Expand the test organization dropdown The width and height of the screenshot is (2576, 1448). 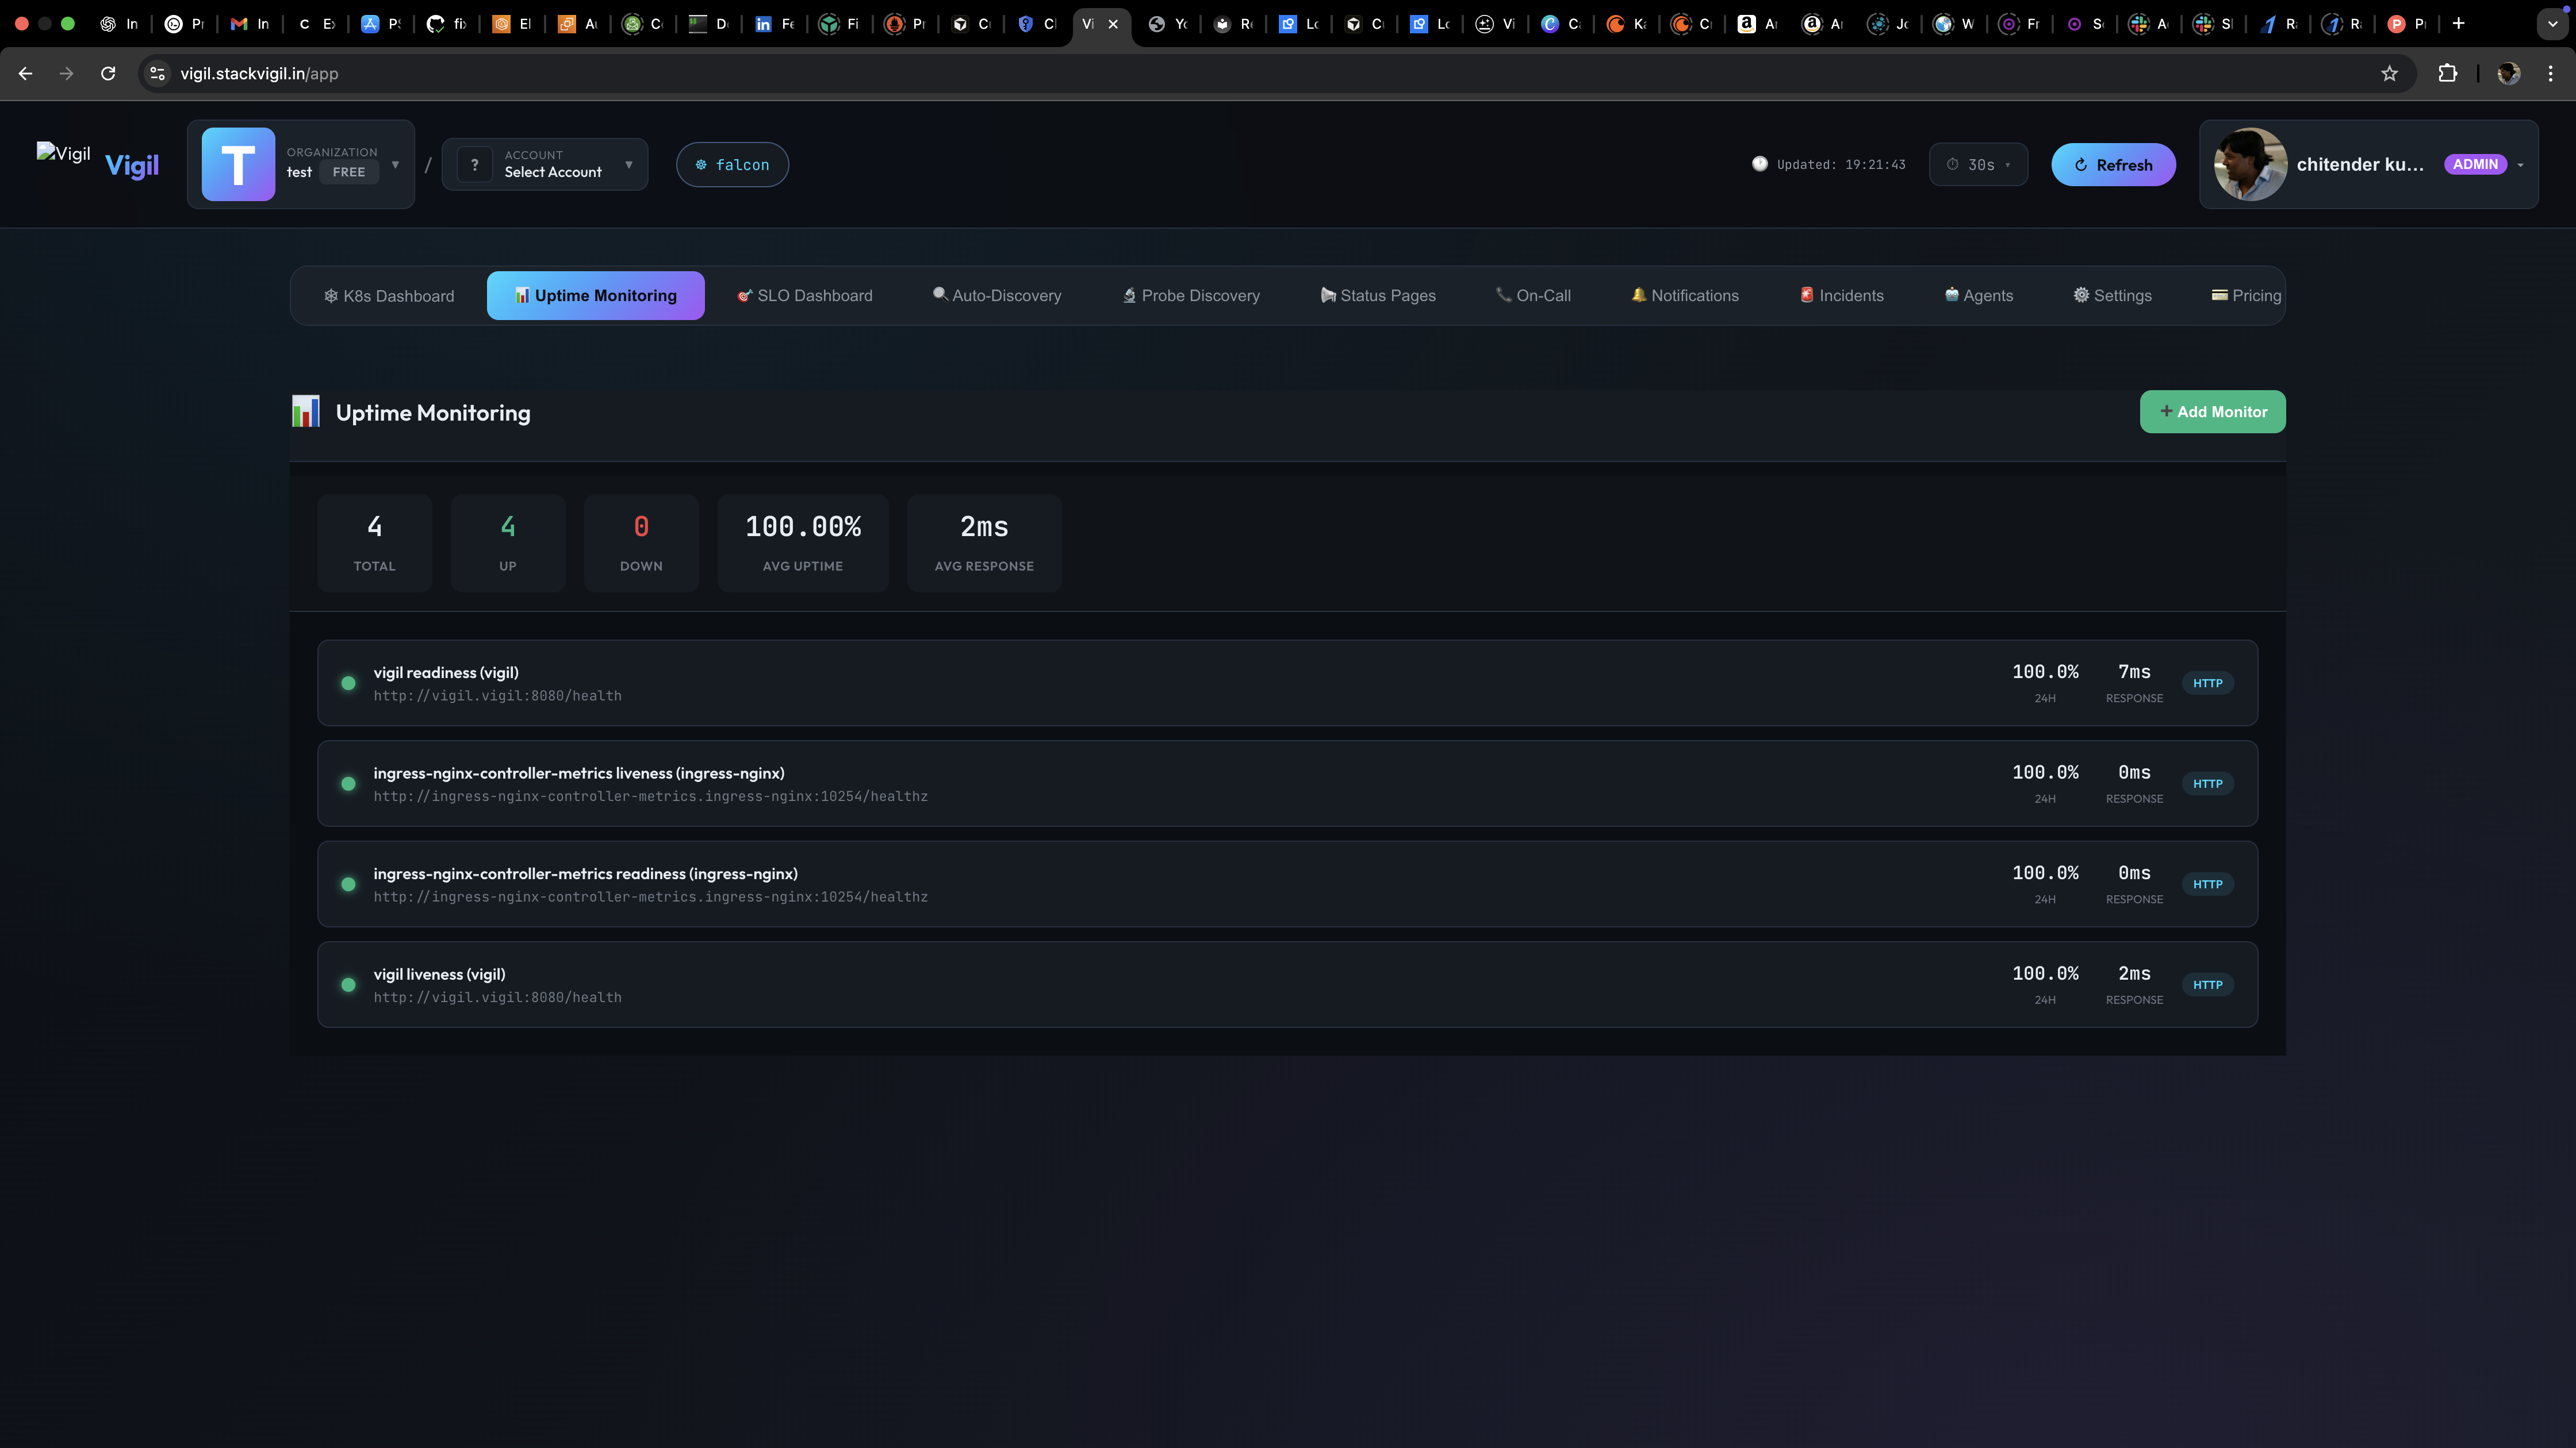click(x=395, y=164)
